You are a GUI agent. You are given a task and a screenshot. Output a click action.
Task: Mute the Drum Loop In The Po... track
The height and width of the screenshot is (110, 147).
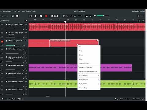2,25
